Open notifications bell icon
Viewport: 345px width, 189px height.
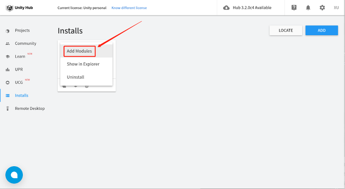pyautogui.click(x=308, y=7)
